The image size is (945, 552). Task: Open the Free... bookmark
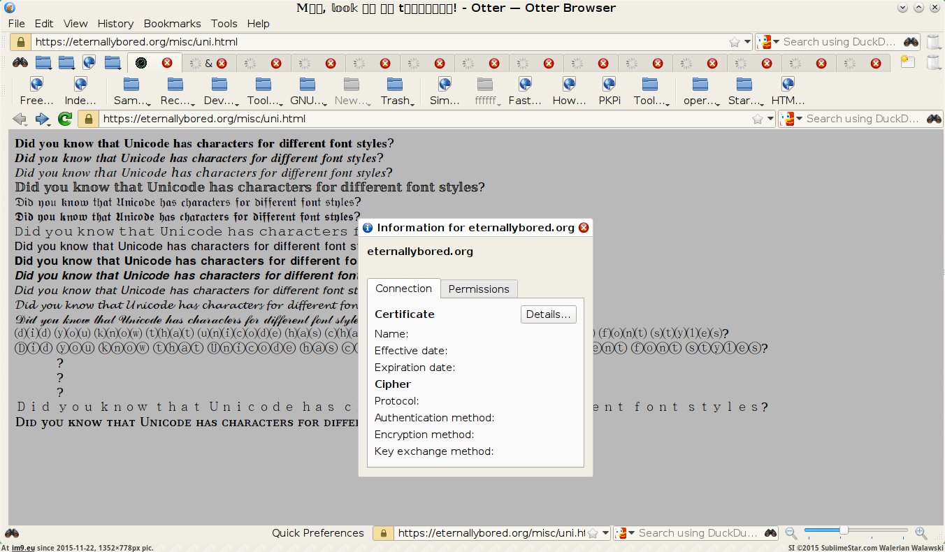(36, 92)
